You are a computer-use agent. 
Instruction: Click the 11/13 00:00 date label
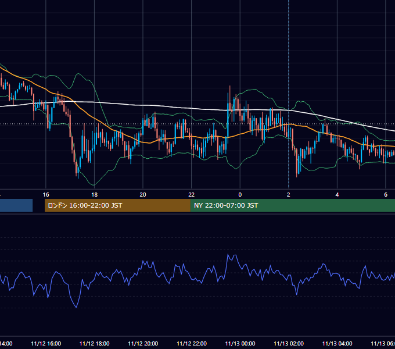[240, 344]
